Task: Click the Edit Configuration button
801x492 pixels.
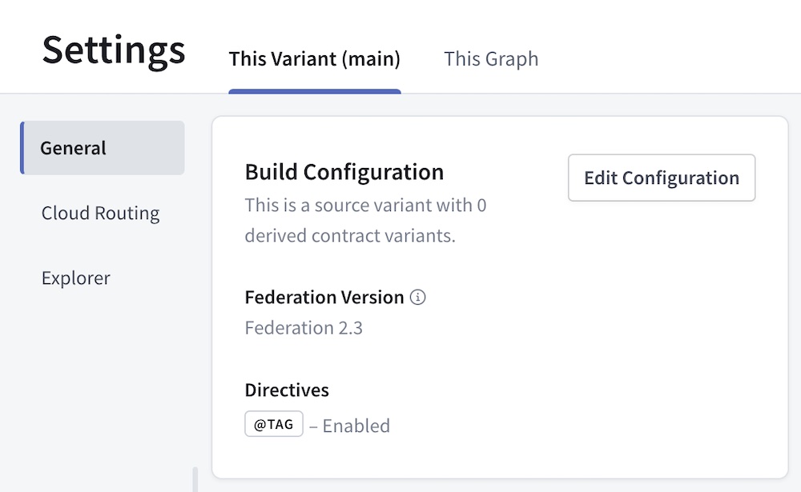Action: pos(662,178)
